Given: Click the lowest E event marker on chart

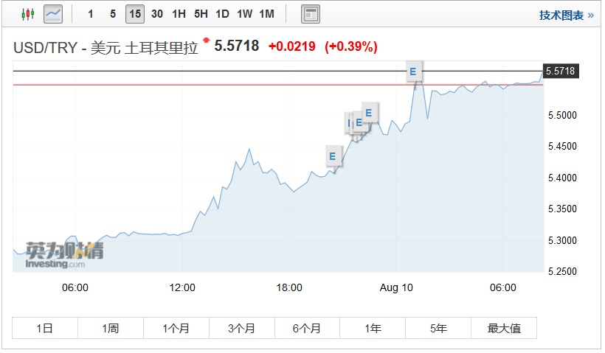Looking at the screenshot, I should coord(333,156).
